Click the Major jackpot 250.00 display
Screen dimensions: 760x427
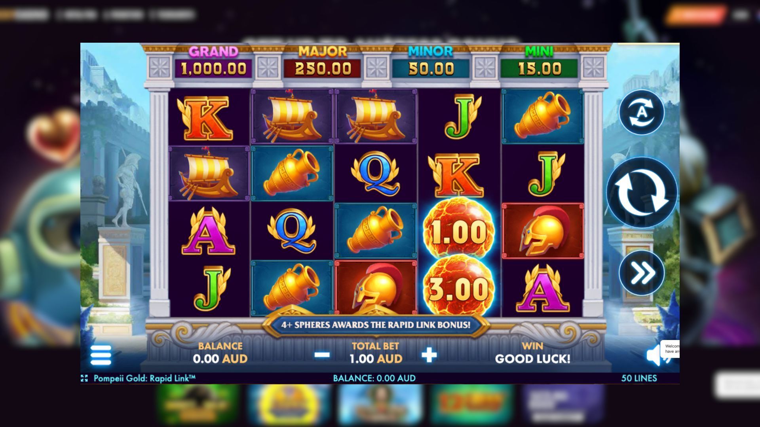pos(323,69)
